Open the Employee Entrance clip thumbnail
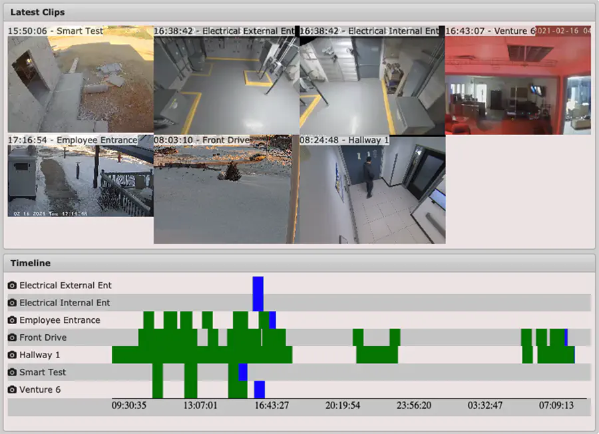Screen dimensions: 599x434 [x=81, y=176]
